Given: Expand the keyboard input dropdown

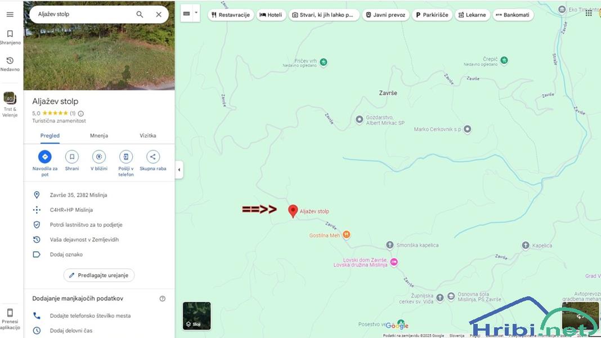Looking at the screenshot, I should click(x=196, y=13).
